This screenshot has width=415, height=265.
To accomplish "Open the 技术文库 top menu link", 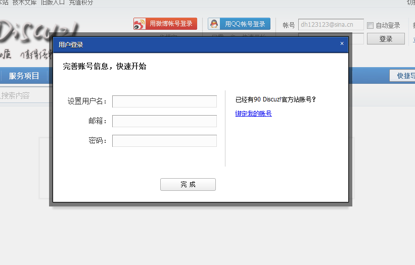I will 24,3.
